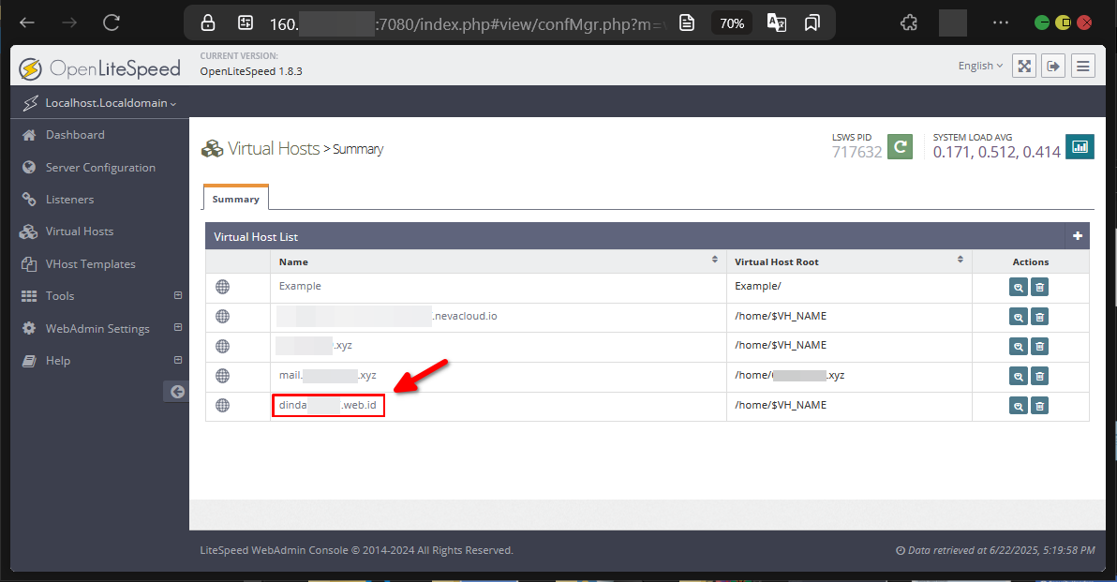Click the green graceful restart button
Image resolution: width=1117 pixels, height=582 pixels.
pyautogui.click(x=900, y=147)
